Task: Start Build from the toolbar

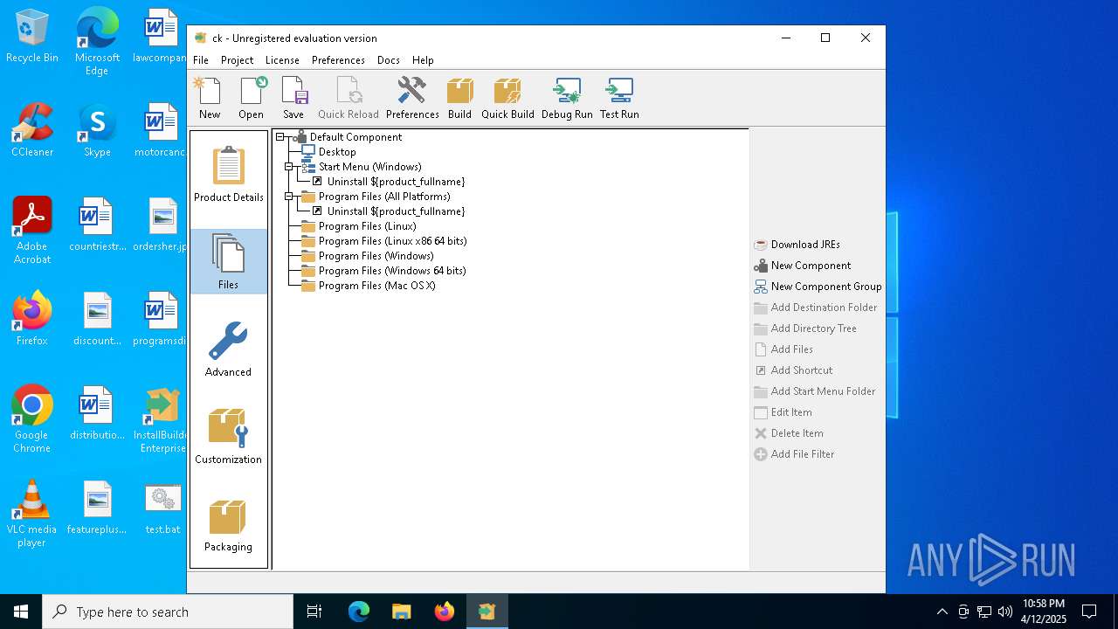Action: click(459, 98)
